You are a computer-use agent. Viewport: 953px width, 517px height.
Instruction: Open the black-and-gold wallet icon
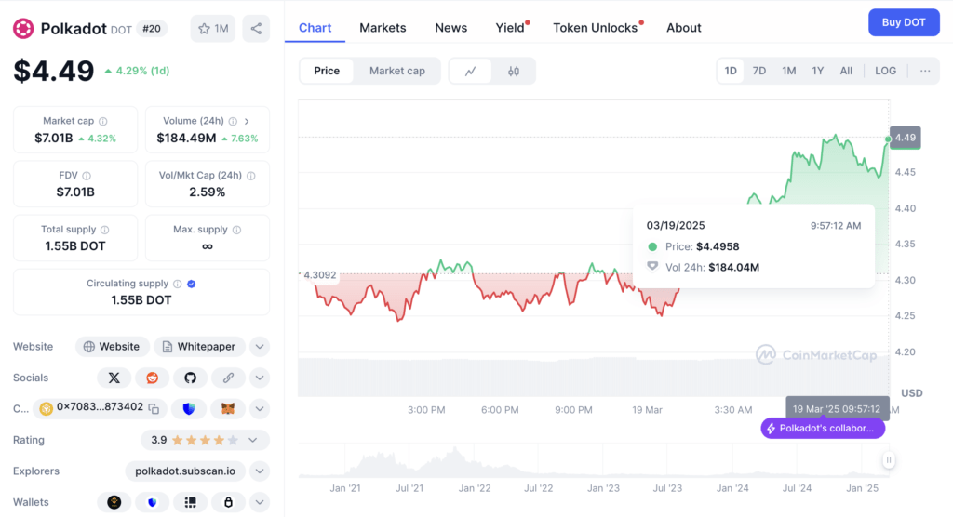click(x=114, y=502)
